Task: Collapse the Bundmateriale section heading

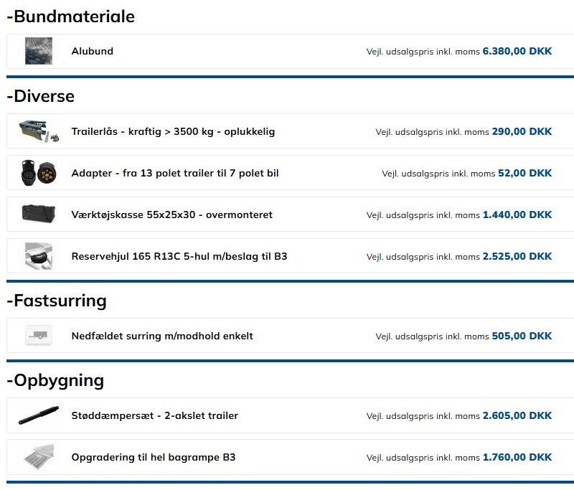Action: [70, 17]
